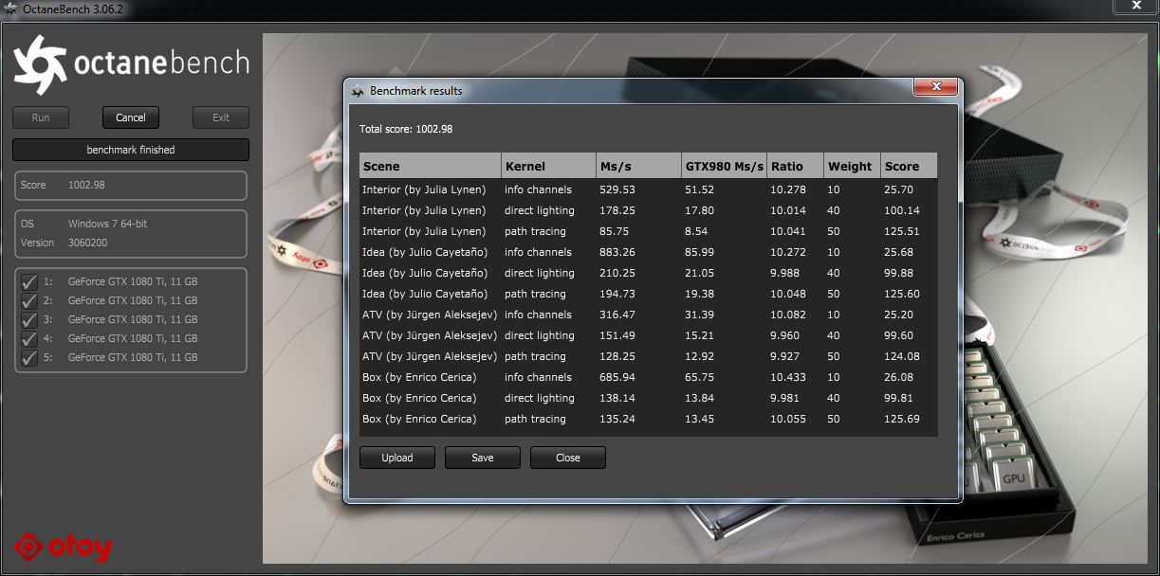
Task: Click the Exit button in left panel
Action: tap(221, 117)
